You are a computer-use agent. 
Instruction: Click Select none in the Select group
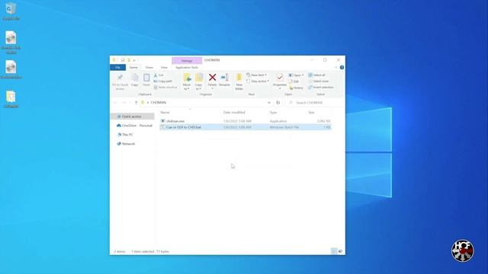(318, 81)
